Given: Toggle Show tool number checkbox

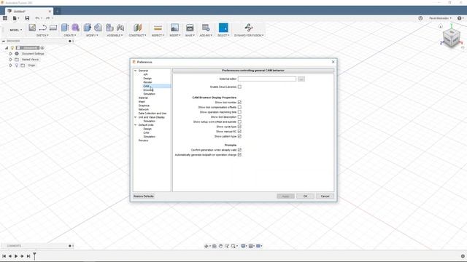Looking at the screenshot, I should (239, 102).
